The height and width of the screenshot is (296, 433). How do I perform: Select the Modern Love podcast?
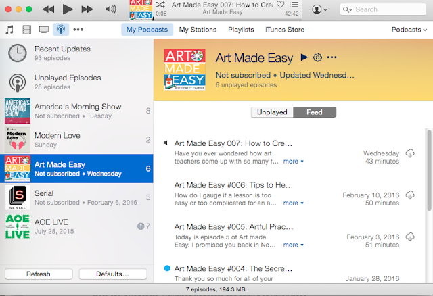[x=76, y=140]
